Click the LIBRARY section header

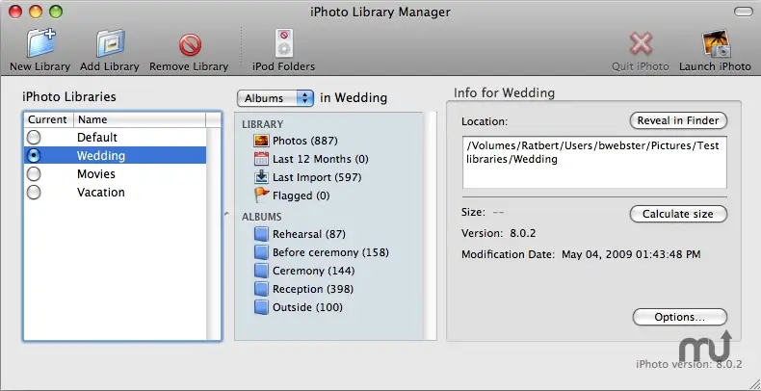[x=263, y=124]
